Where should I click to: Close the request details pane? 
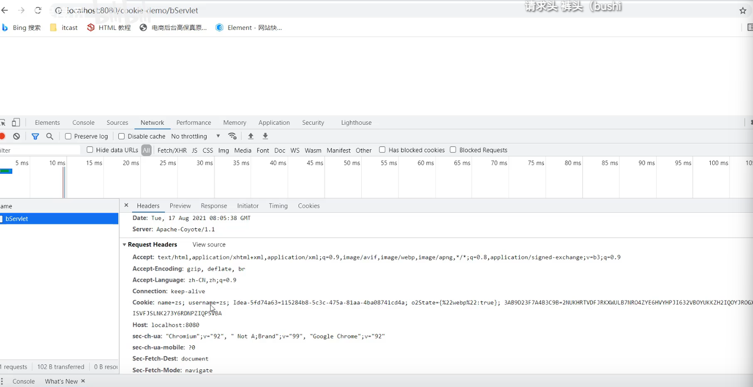pos(126,205)
